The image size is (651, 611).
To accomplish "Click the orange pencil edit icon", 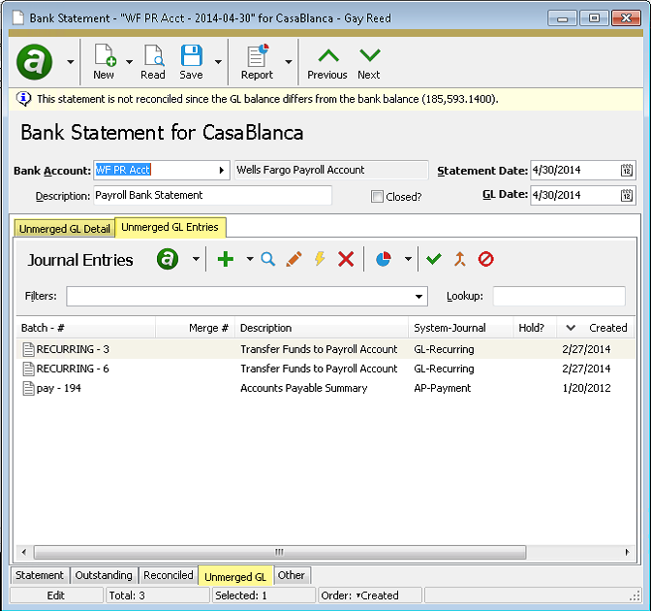I will coord(294,260).
